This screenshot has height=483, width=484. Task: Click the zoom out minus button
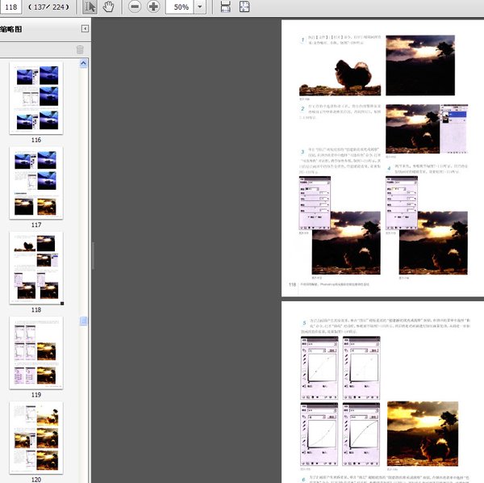pyautogui.click(x=135, y=6)
